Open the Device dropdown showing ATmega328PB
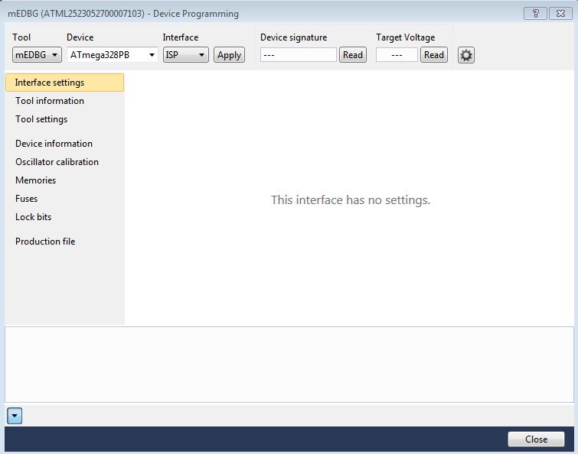This screenshot has width=578, height=454. pyautogui.click(x=112, y=55)
